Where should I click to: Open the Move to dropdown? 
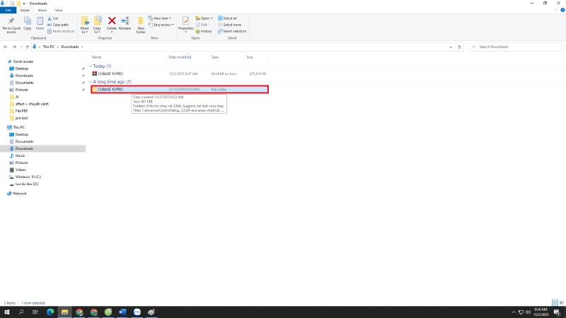(x=84, y=25)
